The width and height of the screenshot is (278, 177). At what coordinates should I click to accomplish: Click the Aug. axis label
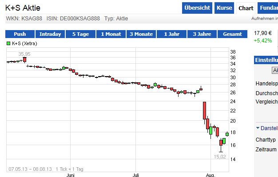(x=210, y=175)
